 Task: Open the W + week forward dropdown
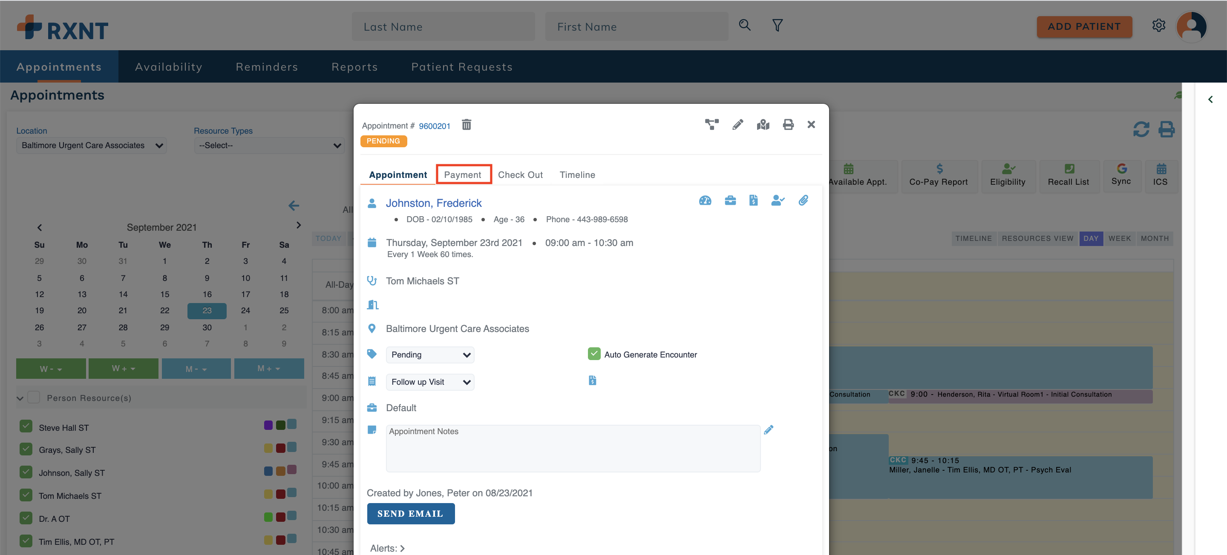click(x=124, y=369)
